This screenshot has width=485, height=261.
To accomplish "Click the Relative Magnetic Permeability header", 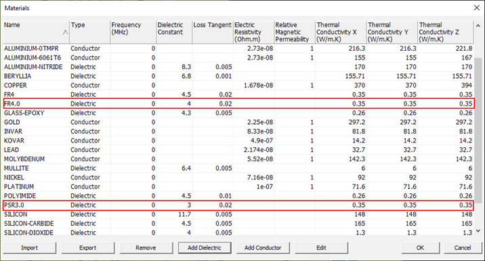I will coord(295,32).
